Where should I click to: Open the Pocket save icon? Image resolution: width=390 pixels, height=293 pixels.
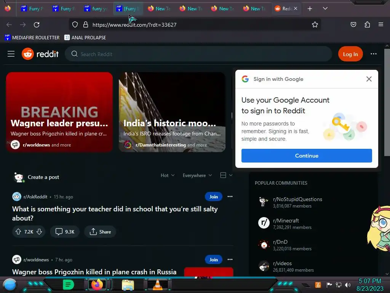(x=353, y=24)
